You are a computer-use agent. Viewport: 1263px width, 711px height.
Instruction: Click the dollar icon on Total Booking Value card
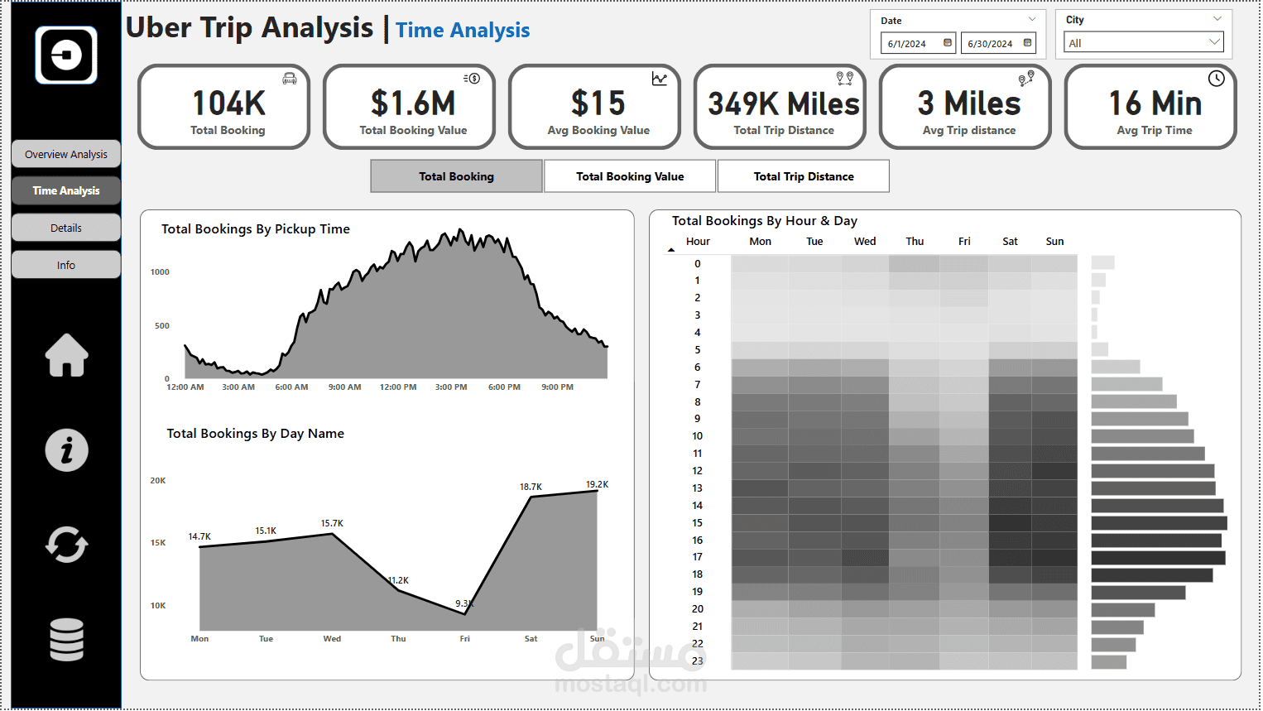coord(472,79)
